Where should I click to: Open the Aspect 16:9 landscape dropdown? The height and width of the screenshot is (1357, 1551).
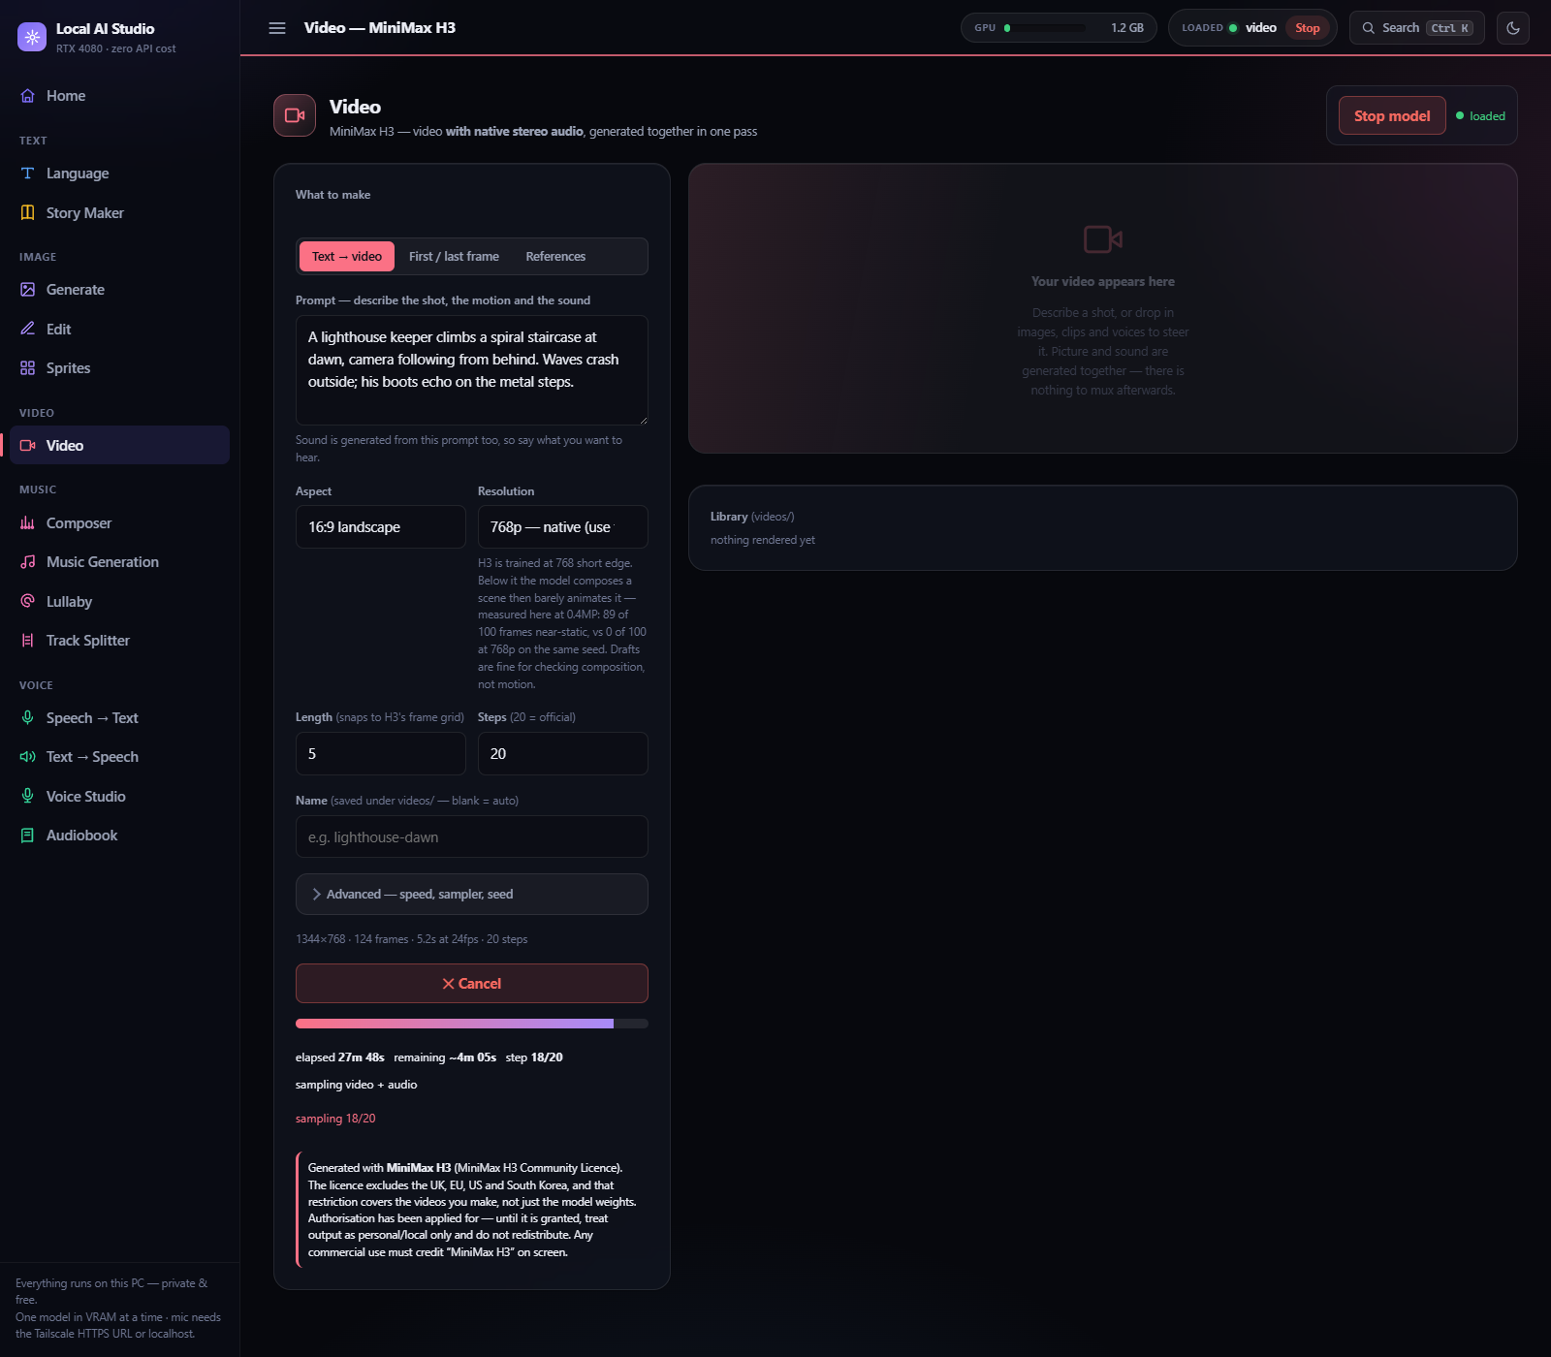coord(381,527)
